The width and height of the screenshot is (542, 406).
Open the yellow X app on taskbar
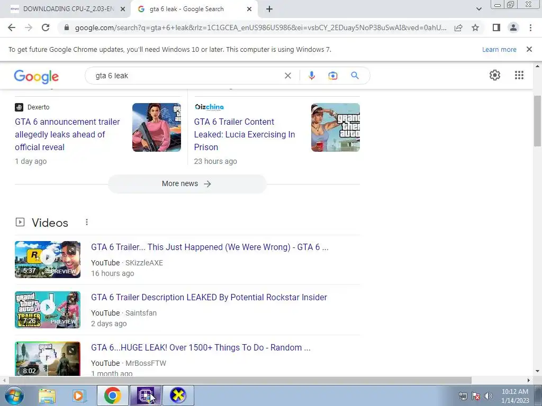click(x=178, y=395)
